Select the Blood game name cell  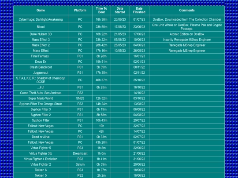click(x=41, y=27)
